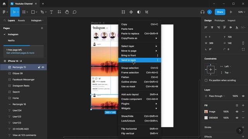Enable Fix position when scrolling checkbox
The width and height of the screenshot is (248, 139).
point(206,80)
